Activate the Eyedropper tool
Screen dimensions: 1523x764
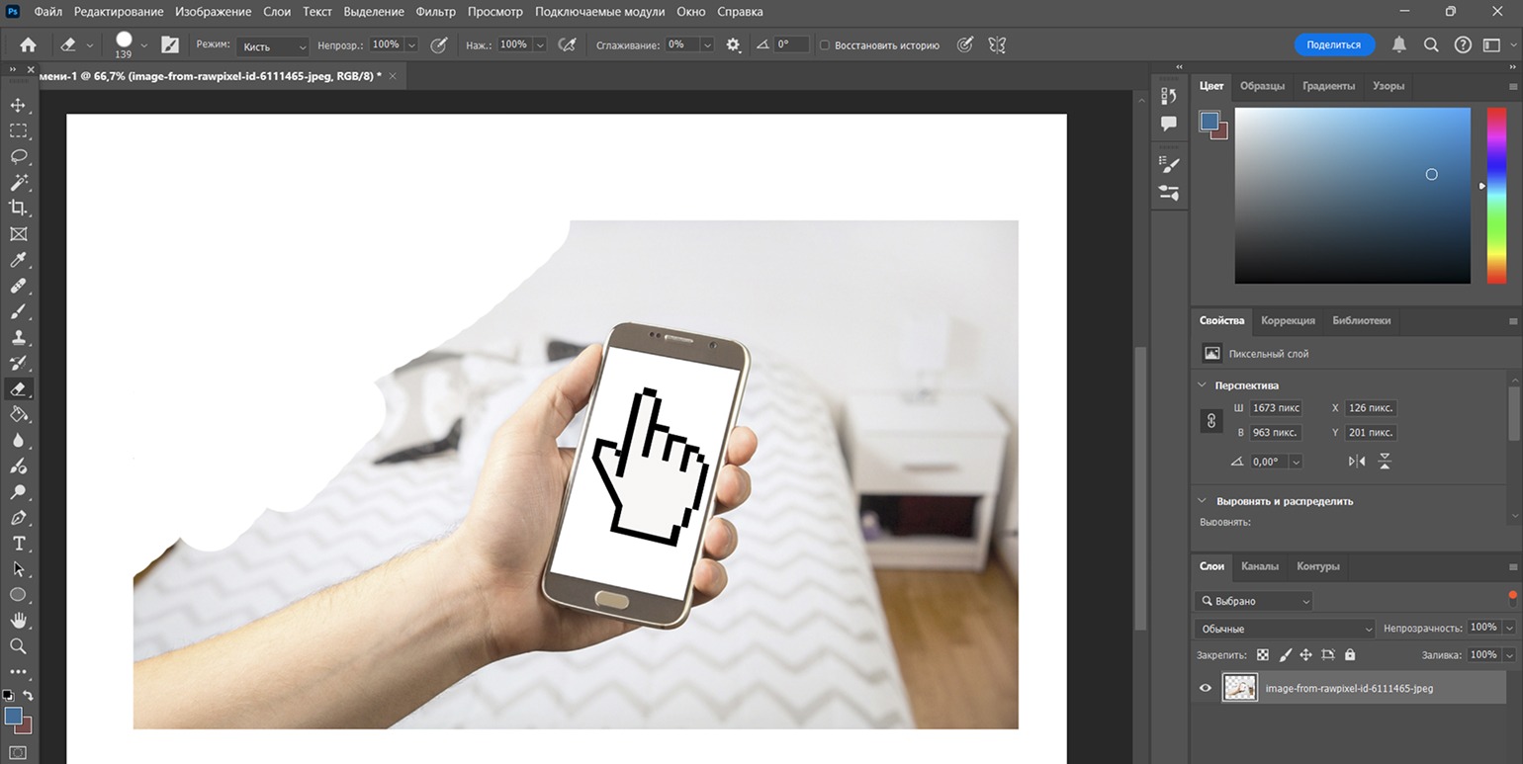[x=18, y=260]
